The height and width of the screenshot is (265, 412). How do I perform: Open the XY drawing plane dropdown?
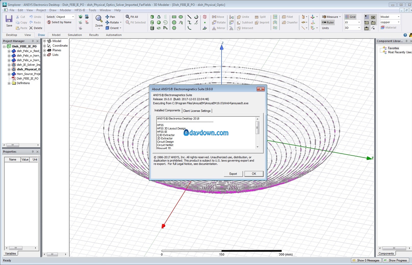click(359, 22)
